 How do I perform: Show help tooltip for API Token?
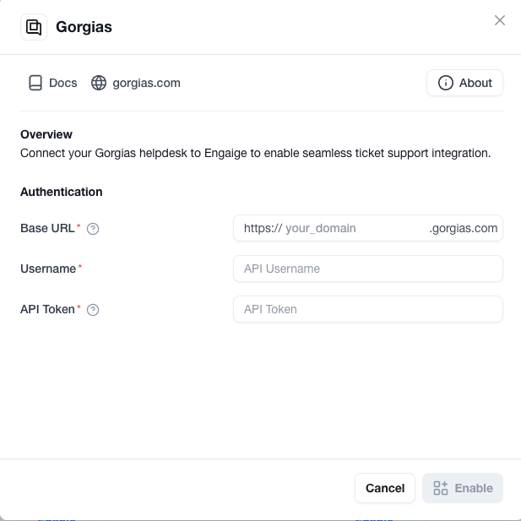93,310
